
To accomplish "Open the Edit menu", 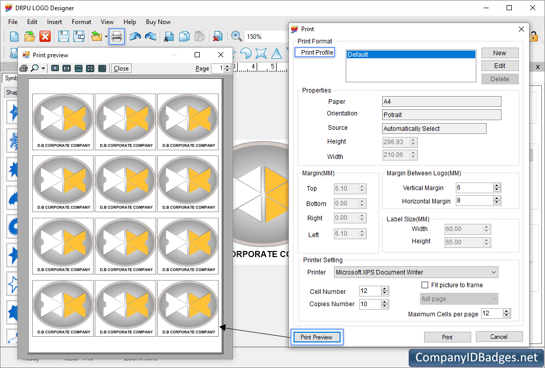I will point(32,22).
